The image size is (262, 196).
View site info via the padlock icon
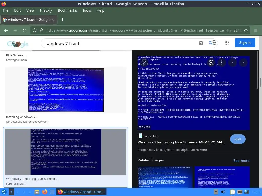coord(42,30)
